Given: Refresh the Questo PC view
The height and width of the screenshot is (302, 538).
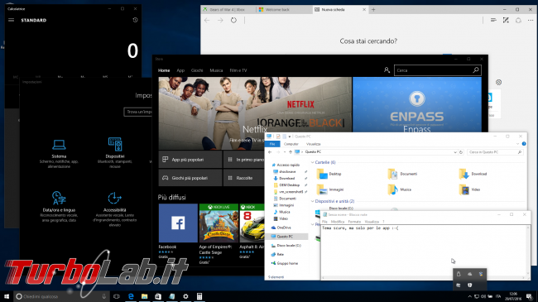Looking at the screenshot, I should 461,152.
